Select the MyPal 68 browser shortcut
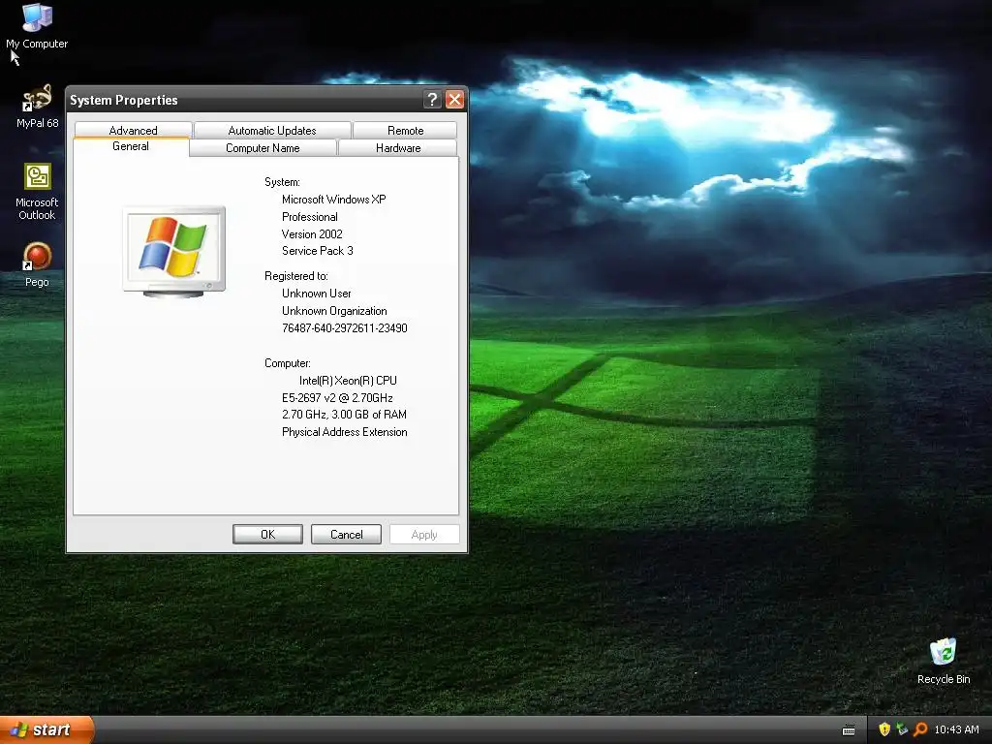 (x=37, y=106)
